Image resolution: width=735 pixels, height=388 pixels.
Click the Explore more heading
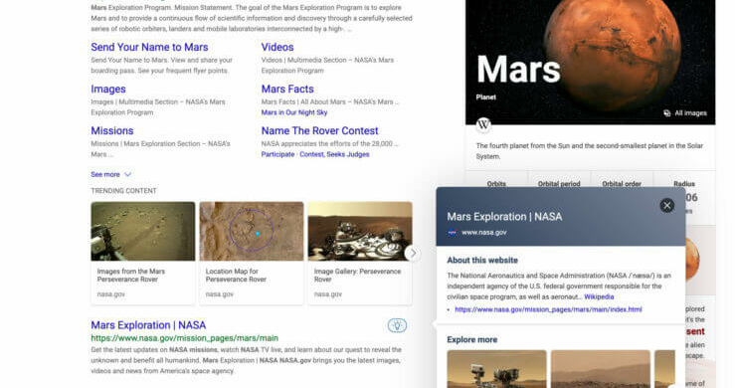click(x=472, y=339)
